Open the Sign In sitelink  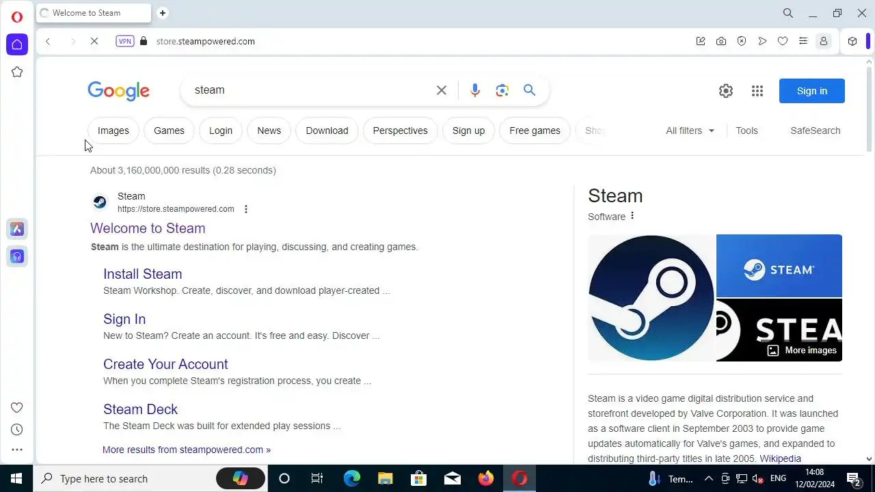124,319
